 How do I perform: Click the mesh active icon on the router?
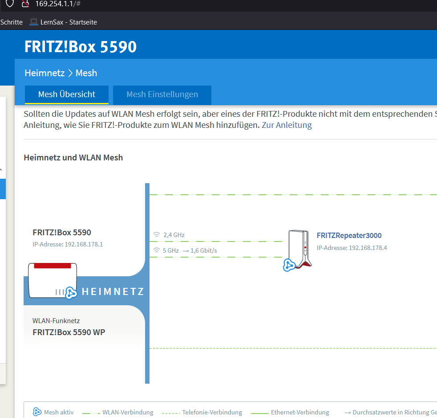pyautogui.click(x=71, y=293)
